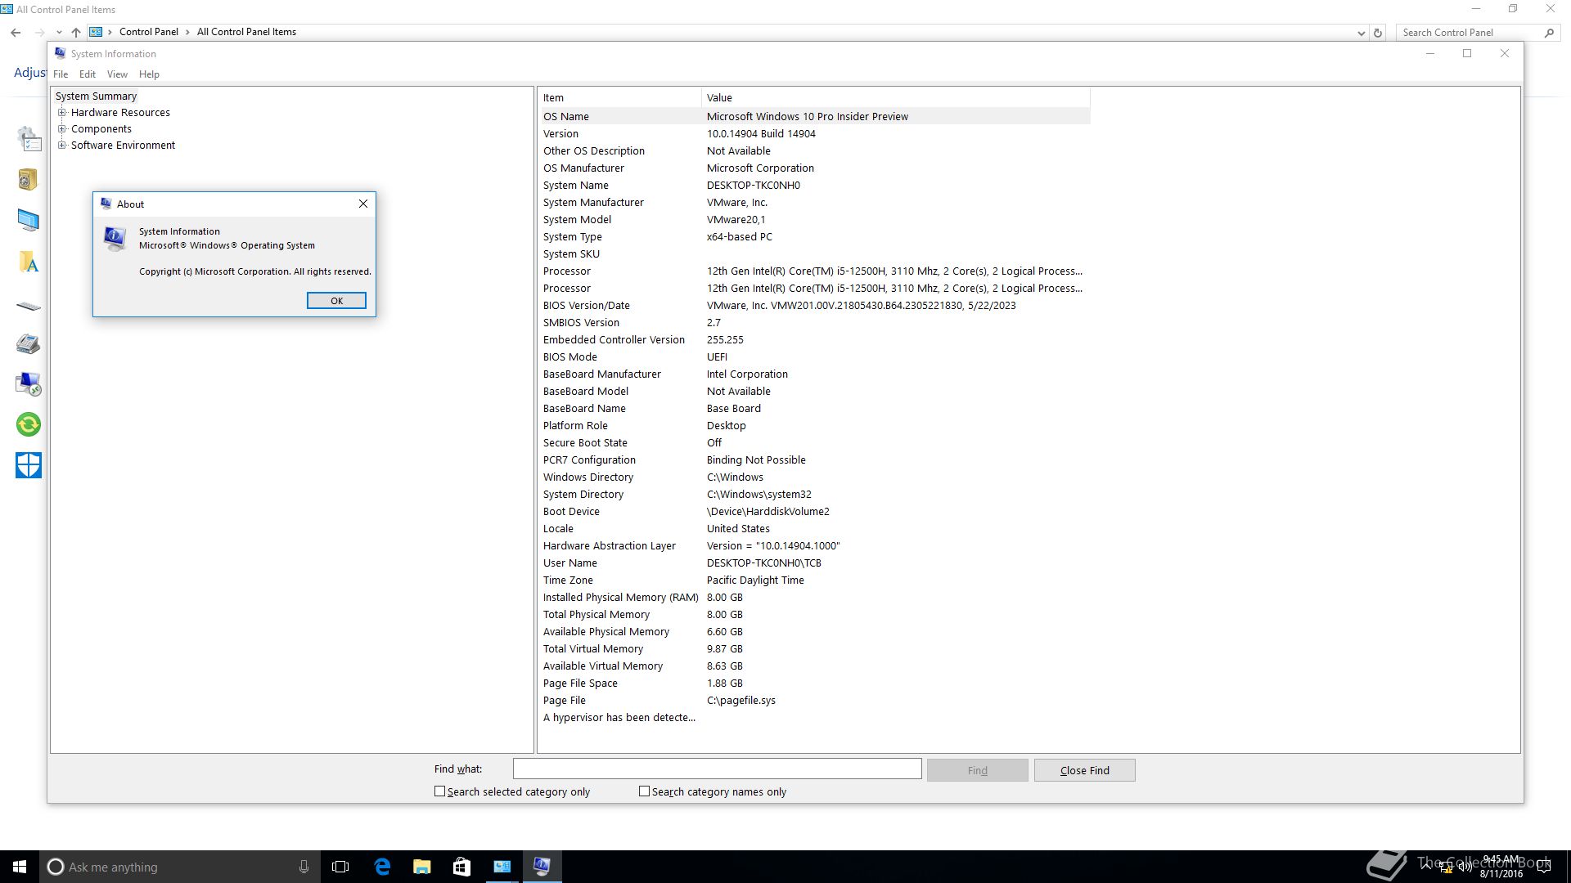The image size is (1571, 883).
Task: Click the search magnifier in Control Panel
Action: [x=1549, y=33]
